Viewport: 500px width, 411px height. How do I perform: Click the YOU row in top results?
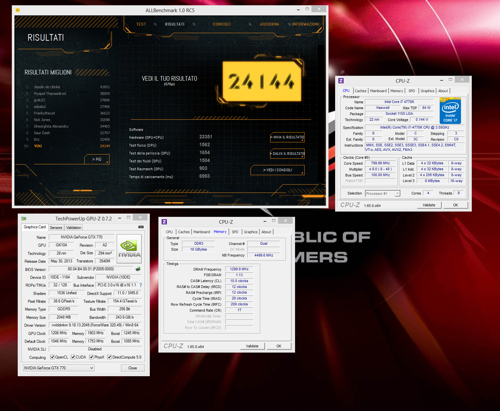68,146
